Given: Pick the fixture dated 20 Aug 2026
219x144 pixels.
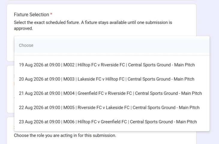Looking at the screenshot, I should [x=112, y=79].
